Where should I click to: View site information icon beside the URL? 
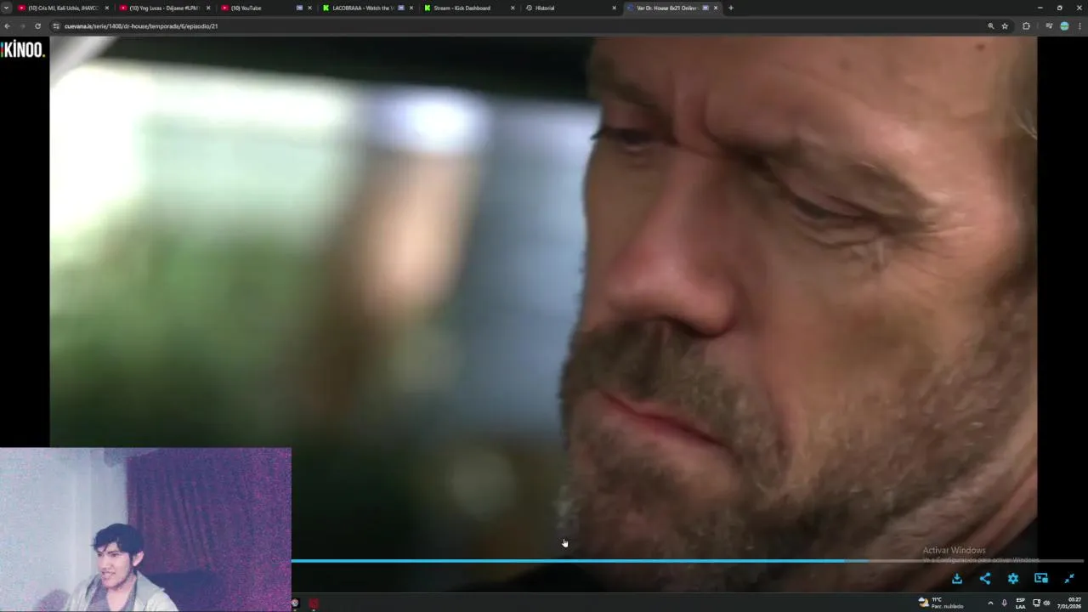coord(56,26)
